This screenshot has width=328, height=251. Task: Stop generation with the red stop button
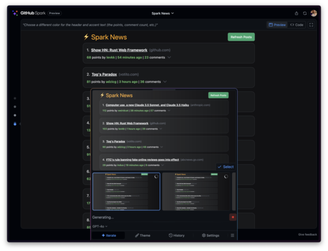click(x=233, y=217)
